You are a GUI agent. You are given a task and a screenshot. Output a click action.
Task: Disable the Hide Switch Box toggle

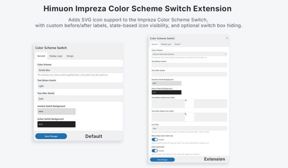155,151
